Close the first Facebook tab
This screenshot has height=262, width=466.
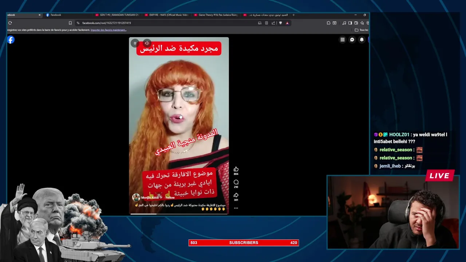(40, 15)
